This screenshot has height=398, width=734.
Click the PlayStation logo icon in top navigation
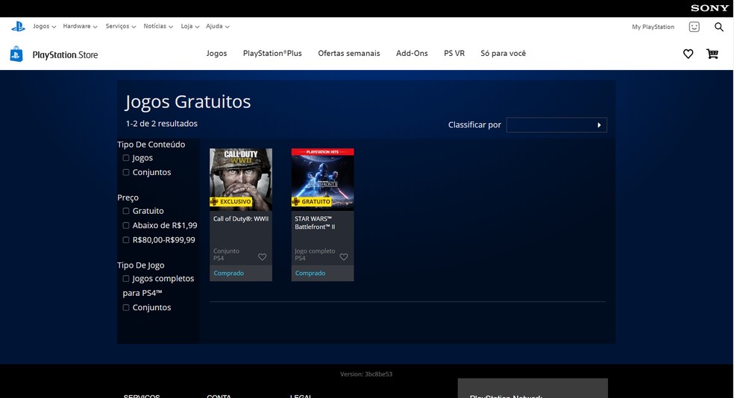[18, 27]
